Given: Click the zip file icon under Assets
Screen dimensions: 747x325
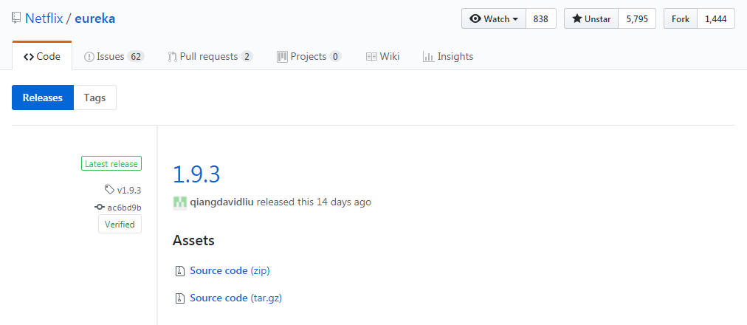Looking at the screenshot, I should click(x=179, y=271).
